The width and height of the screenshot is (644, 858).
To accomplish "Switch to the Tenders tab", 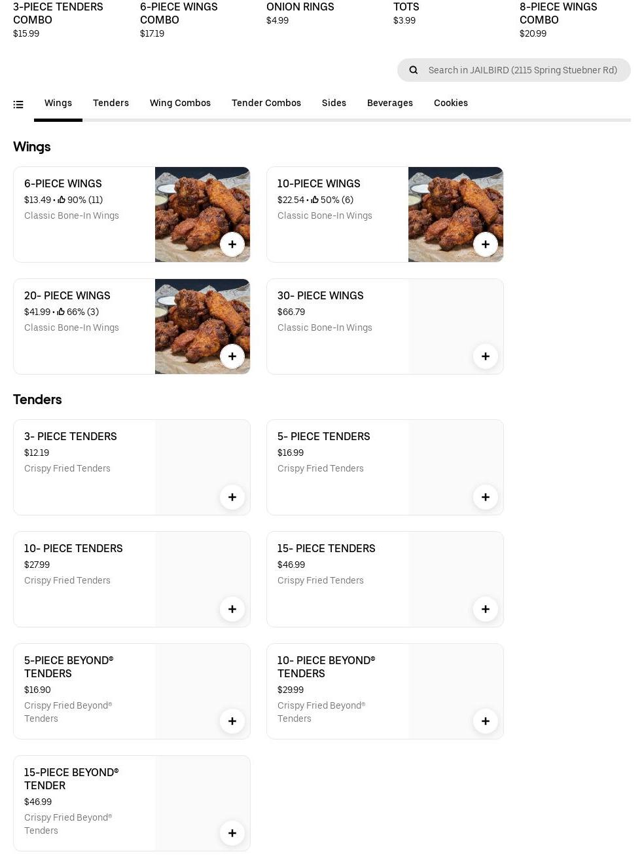I will pyautogui.click(x=111, y=103).
